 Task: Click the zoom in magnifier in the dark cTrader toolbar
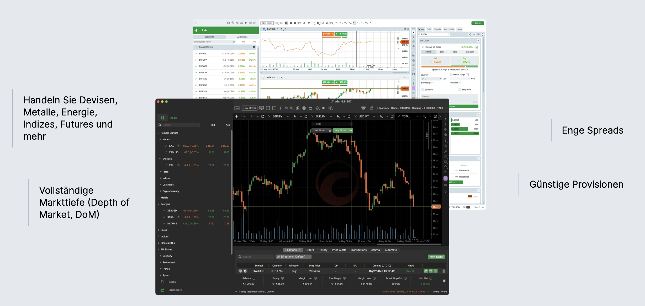coord(292,108)
